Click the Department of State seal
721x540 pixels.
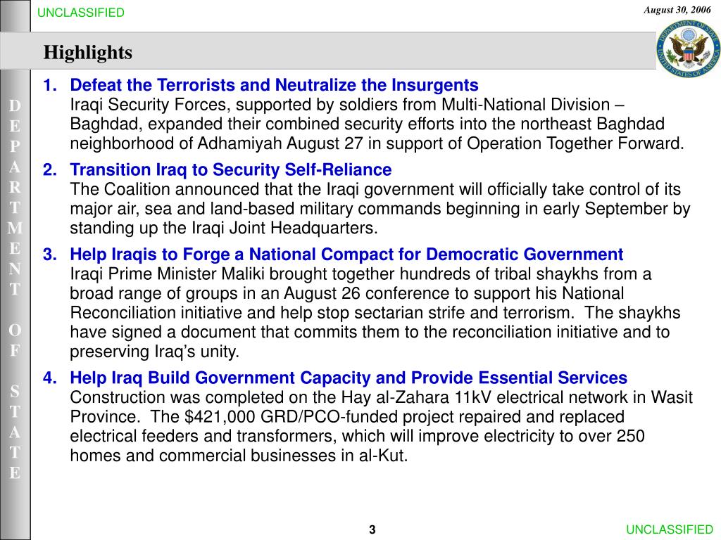point(687,51)
